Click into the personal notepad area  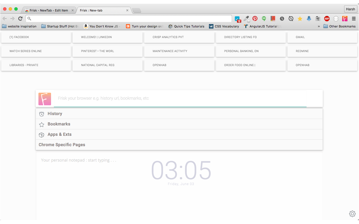179,186
